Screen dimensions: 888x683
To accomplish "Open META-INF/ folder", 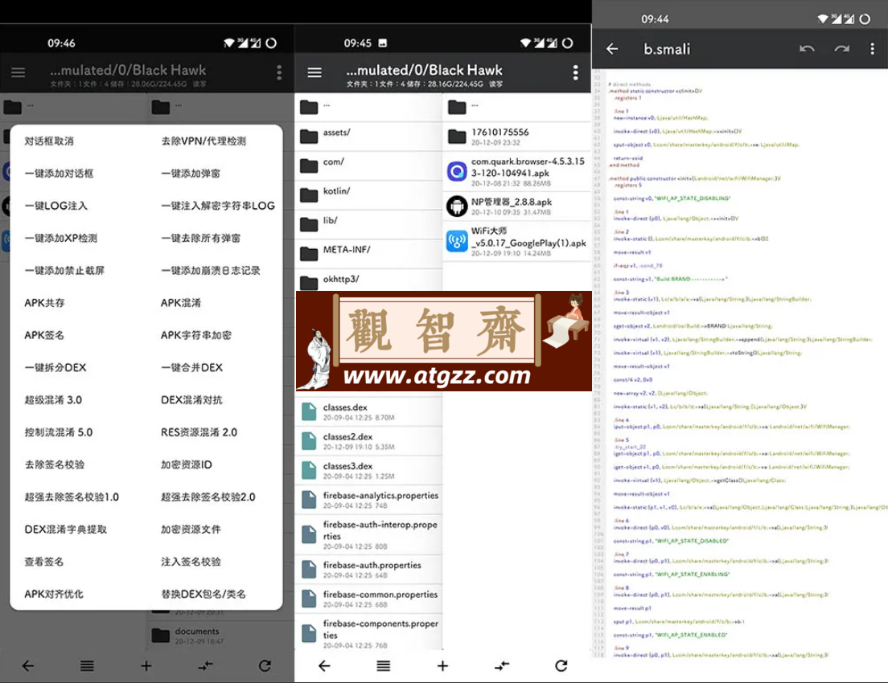I will (368, 253).
